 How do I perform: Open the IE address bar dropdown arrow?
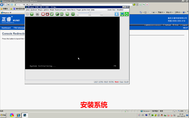pos(137,5)
